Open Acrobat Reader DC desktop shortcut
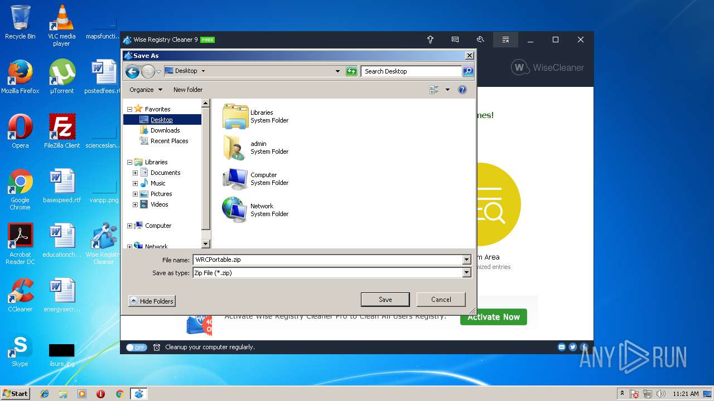This screenshot has width=714, height=401. click(x=20, y=244)
